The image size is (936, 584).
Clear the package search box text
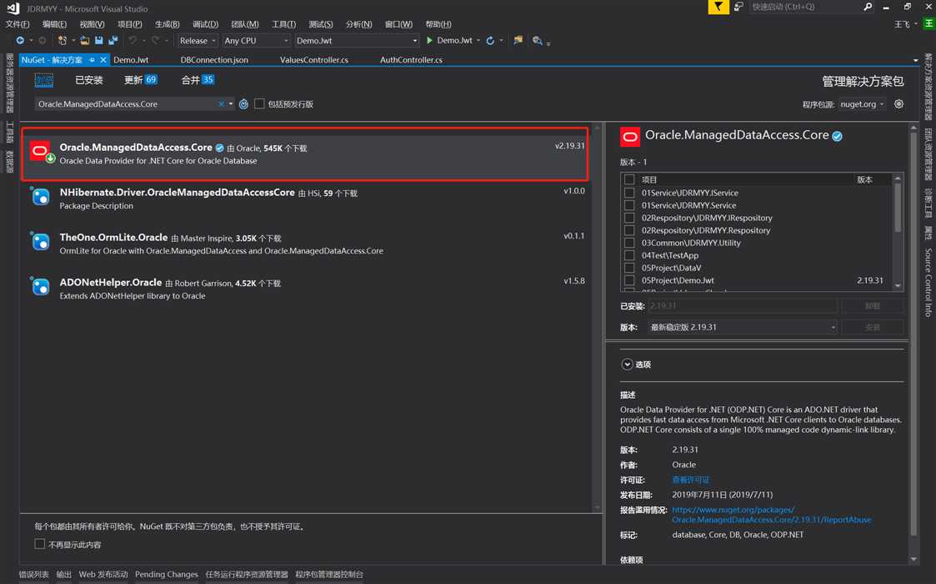[x=222, y=104]
